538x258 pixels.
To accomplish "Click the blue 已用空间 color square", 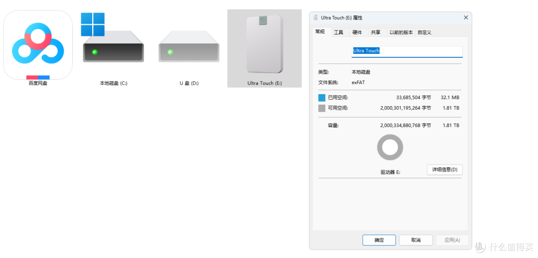I will [x=322, y=98].
